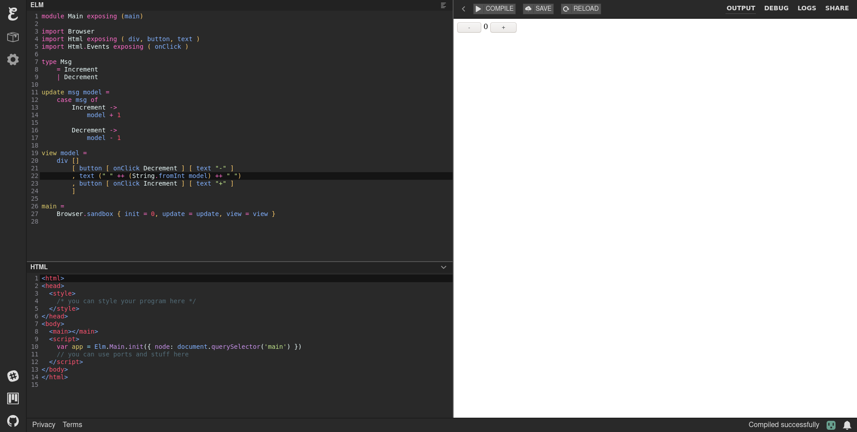
Task: Click the ports comment line in HTML
Action: point(123,354)
